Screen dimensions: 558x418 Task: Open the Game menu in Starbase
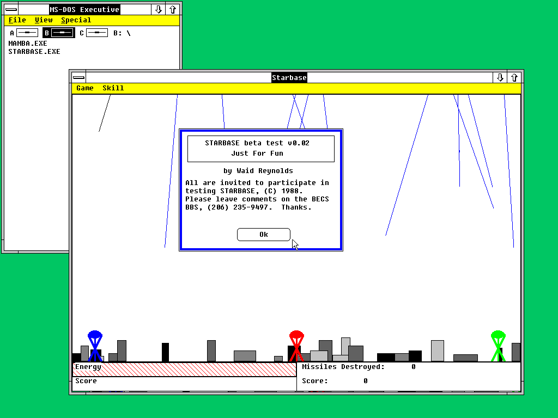[84, 88]
